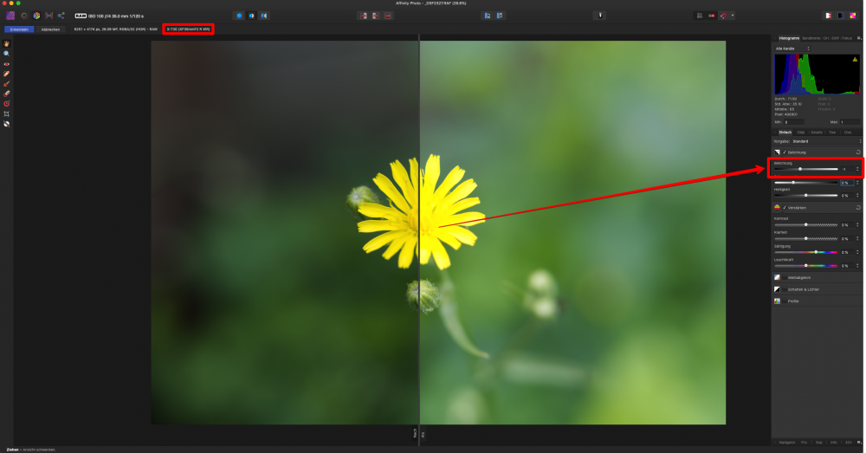The width and height of the screenshot is (866, 453).
Task: Set mirrored view mode icon
Action: pos(264,16)
